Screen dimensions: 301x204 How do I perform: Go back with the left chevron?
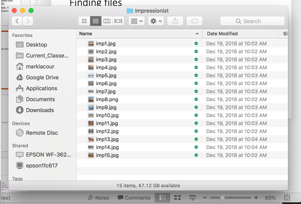pyautogui.click(x=17, y=21)
